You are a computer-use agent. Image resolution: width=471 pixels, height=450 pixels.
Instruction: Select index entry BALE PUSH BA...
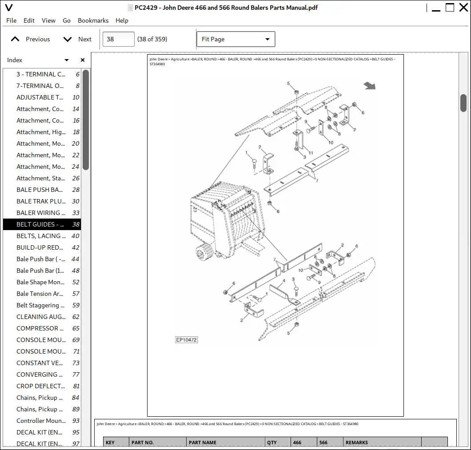[42, 190]
